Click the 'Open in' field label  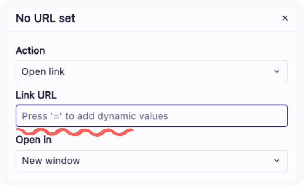click(x=33, y=140)
